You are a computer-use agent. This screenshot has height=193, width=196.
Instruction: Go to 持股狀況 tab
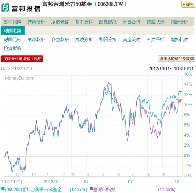156,22
